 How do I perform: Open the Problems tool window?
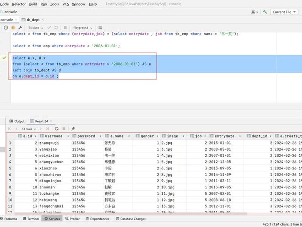9,219
